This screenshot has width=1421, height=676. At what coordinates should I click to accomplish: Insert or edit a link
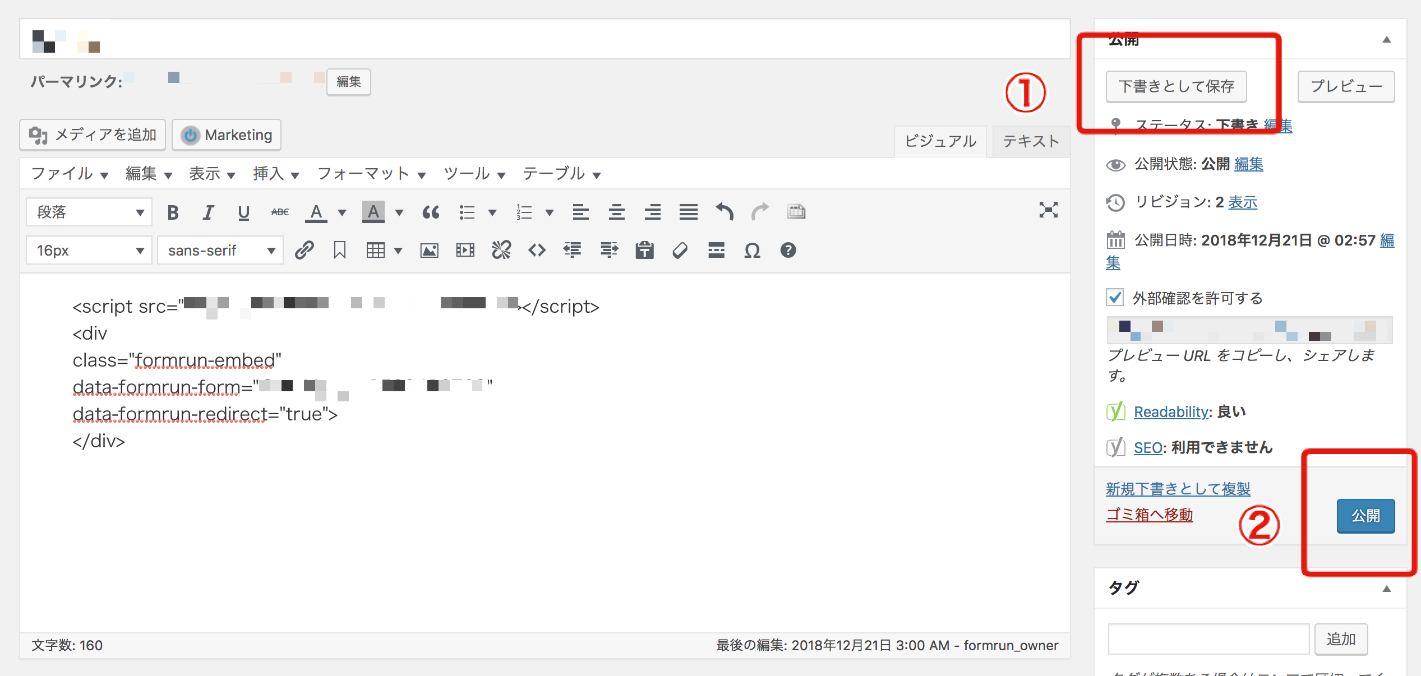pyautogui.click(x=304, y=250)
